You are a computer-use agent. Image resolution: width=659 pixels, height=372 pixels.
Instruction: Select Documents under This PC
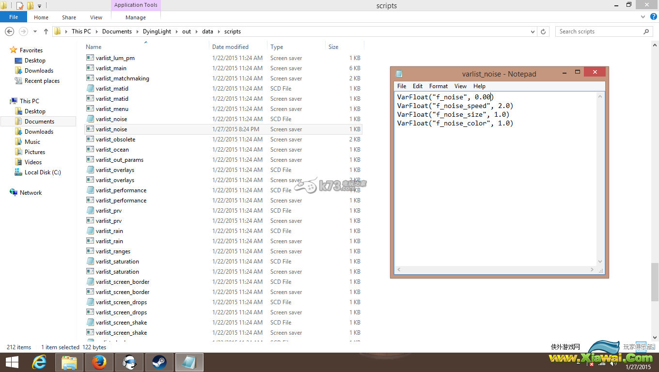(39, 121)
